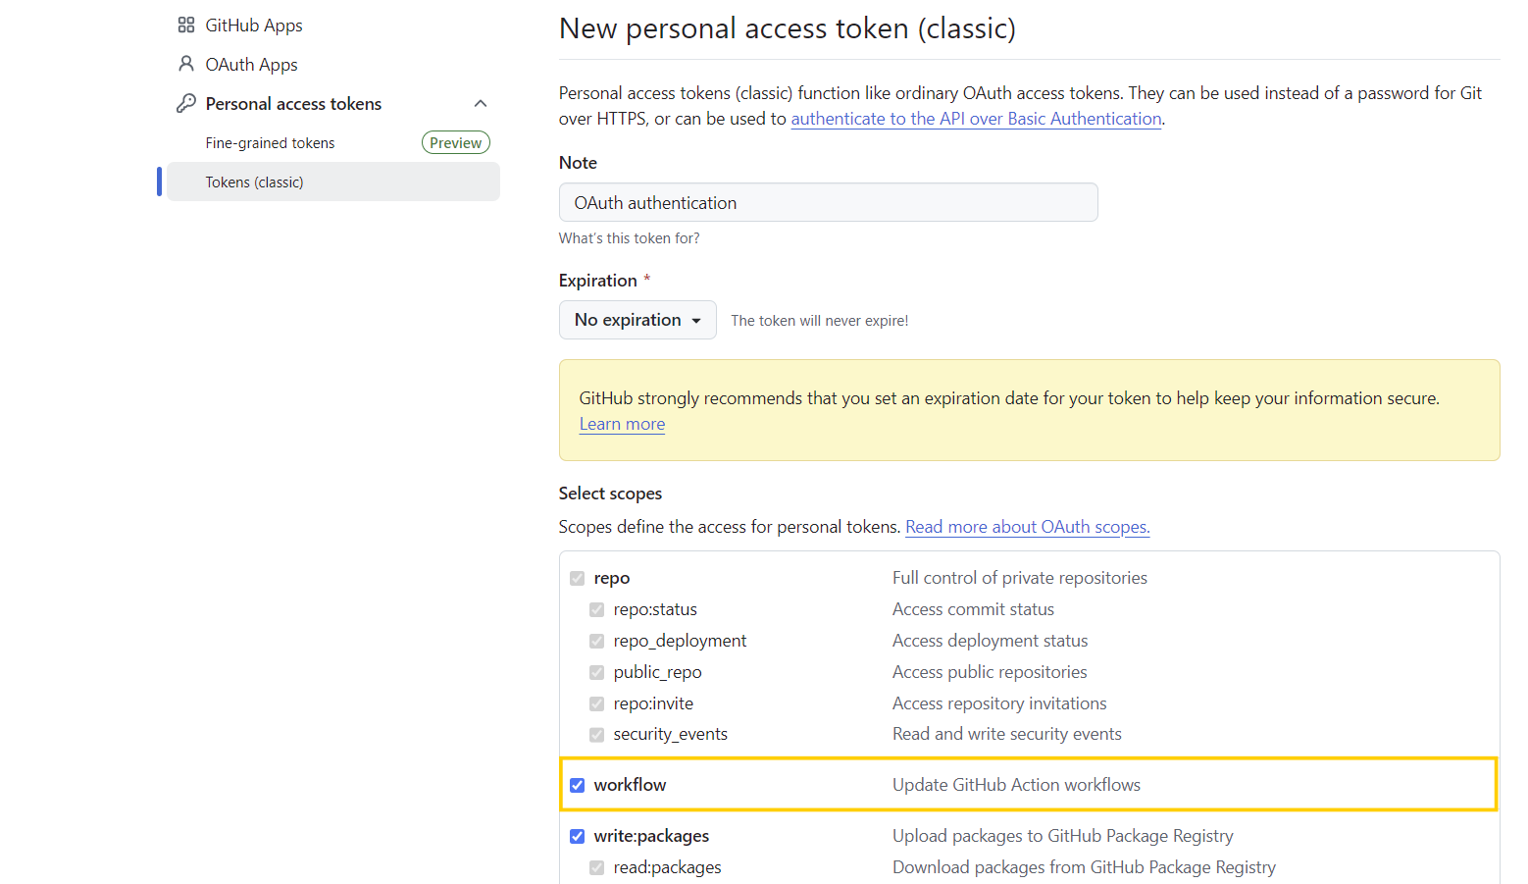The height and width of the screenshot is (884, 1528).
Task: Click the Preview badge next to Fine-grained tokens
Action: (456, 143)
